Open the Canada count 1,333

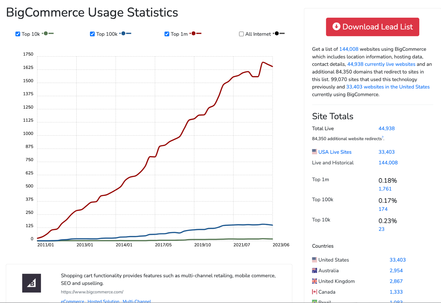396,292
